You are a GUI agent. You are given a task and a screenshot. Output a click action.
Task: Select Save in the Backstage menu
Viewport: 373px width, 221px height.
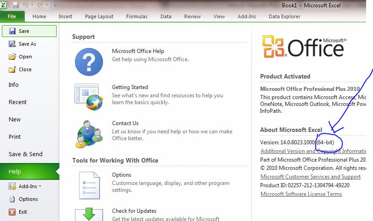coord(29,31)
